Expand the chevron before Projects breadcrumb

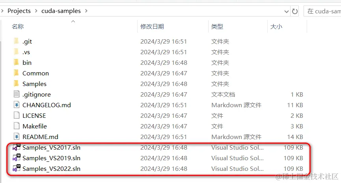[2, 11]
